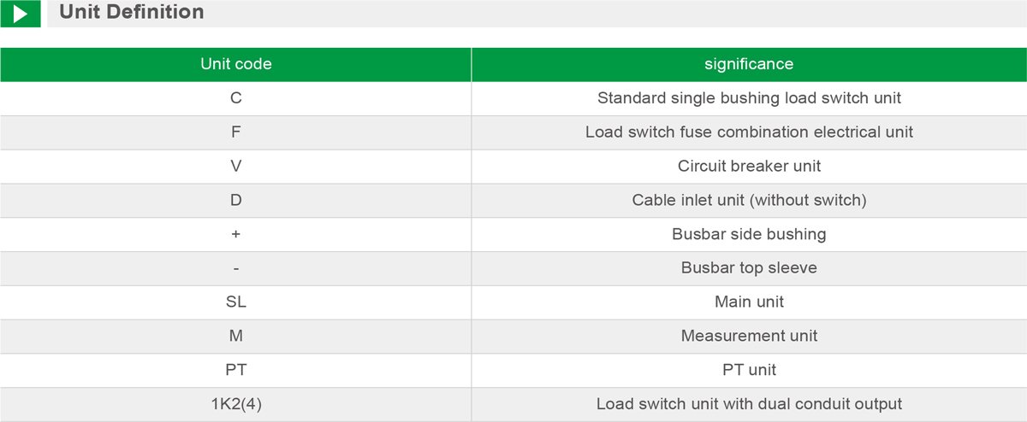The width and height of the screenshot is (1027, 422).
Task: Select unit code C cell
Action: [x=235, y=98]
